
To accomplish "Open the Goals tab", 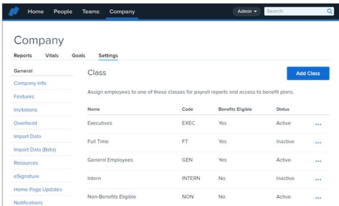I will click(x=78, y=55).
